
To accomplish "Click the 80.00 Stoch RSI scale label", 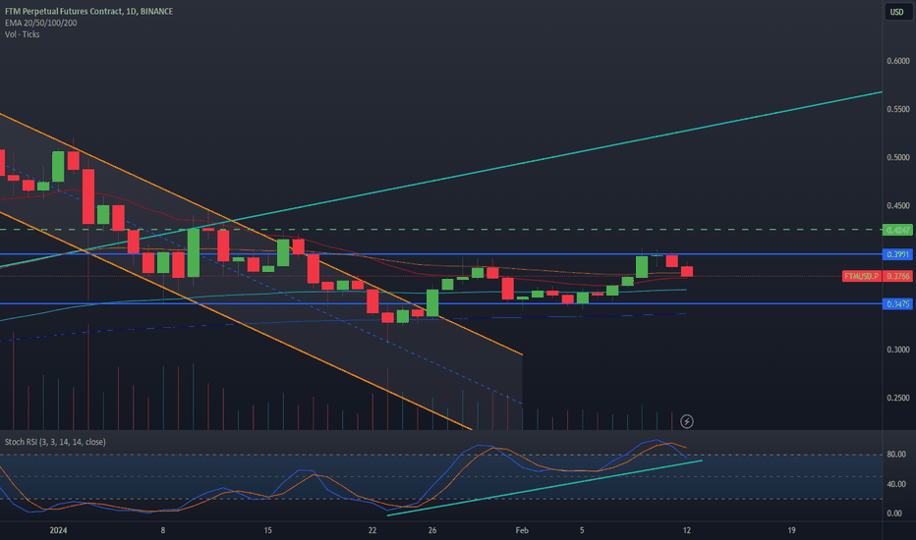I will click(x=896, y=455).
